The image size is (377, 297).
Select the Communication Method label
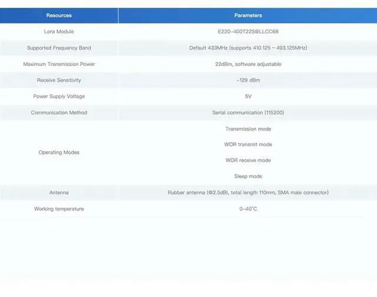click(x=59, y=113)
